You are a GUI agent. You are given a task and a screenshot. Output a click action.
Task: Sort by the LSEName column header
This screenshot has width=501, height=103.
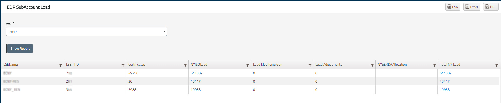click(11, 65)
